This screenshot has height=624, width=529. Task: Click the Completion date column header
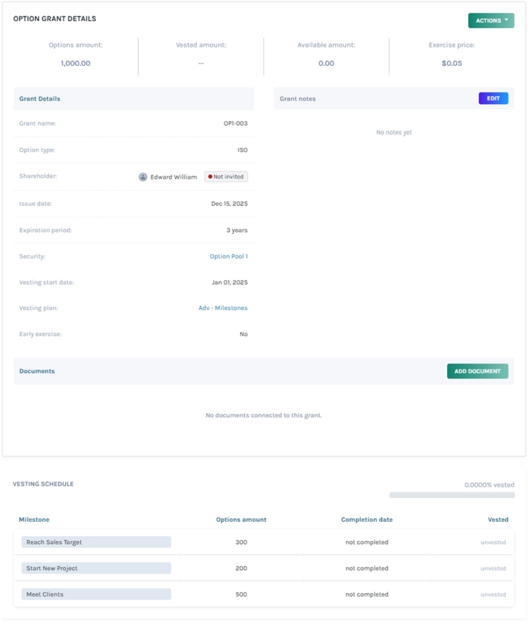coord(366,519)
